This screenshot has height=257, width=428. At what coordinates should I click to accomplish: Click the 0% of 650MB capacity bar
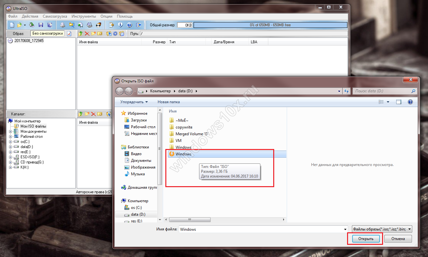270,25
